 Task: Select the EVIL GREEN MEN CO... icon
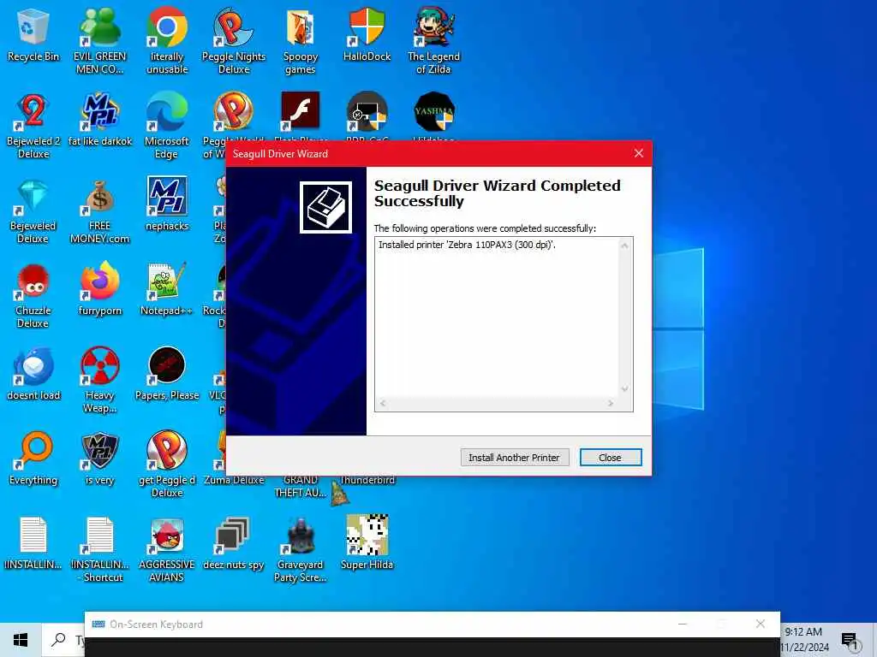(100, 40)
